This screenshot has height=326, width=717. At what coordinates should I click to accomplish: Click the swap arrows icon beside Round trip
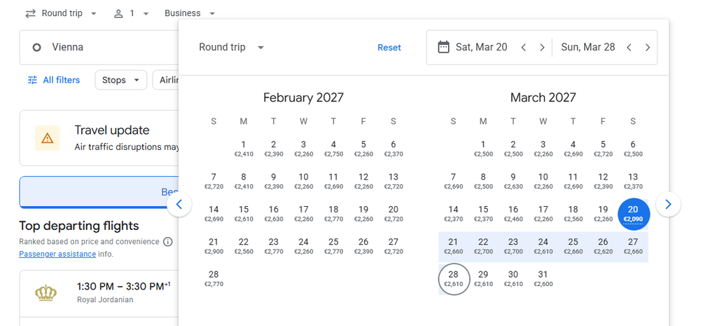[30, 13]
